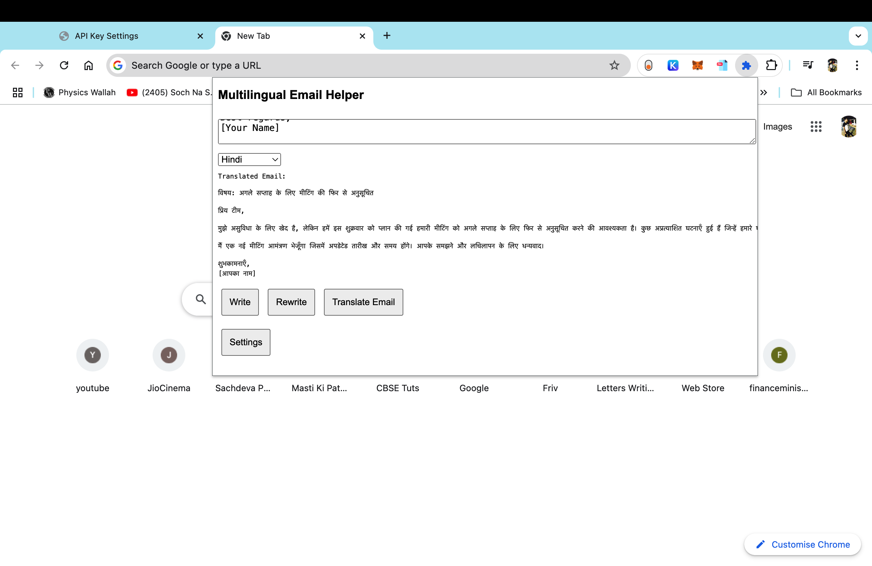Open the Hindi language dropdown
The width and height of the screenshot is (872, 566).
coord(249,160)
